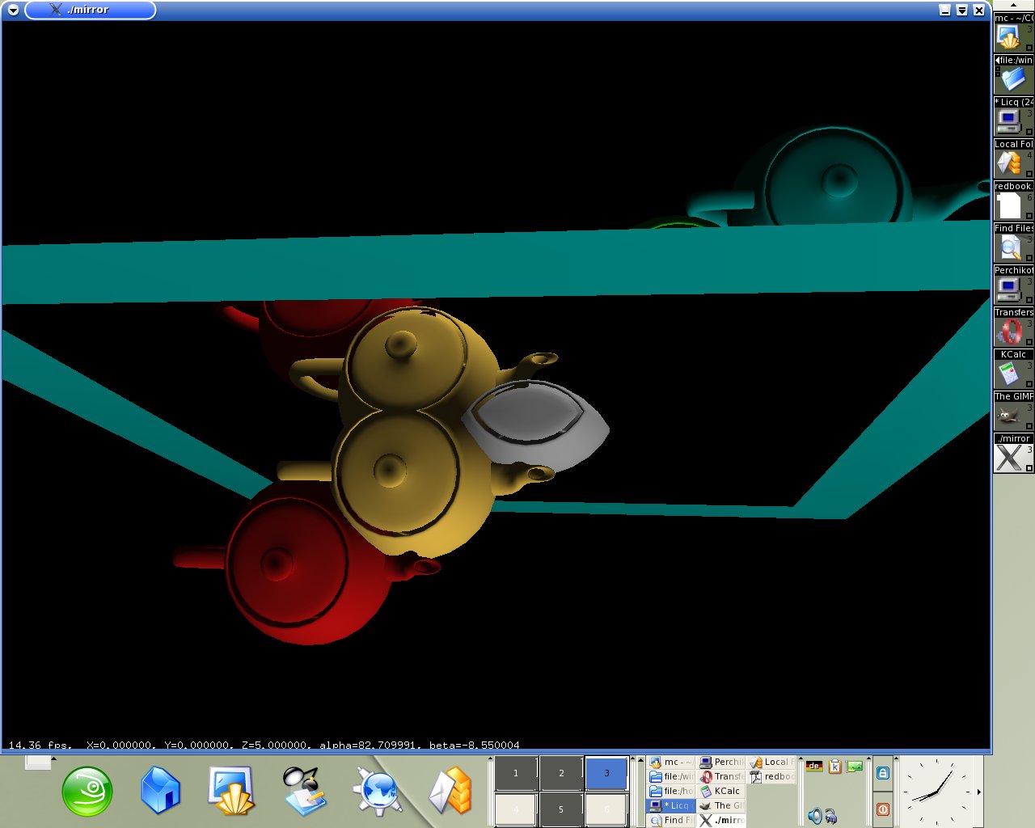Activate the file:/win taskbar entry
This screenshot has width=1035, height=828.
pyautogui.click(x=671, y=776)
